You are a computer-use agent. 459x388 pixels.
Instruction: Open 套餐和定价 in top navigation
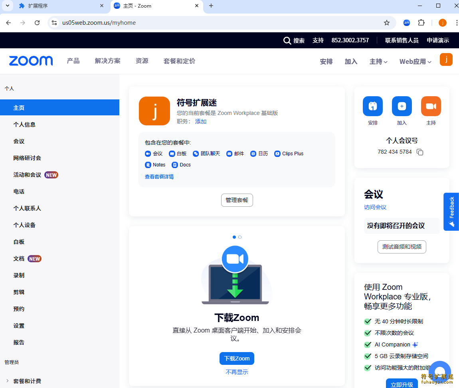point(179,61)
